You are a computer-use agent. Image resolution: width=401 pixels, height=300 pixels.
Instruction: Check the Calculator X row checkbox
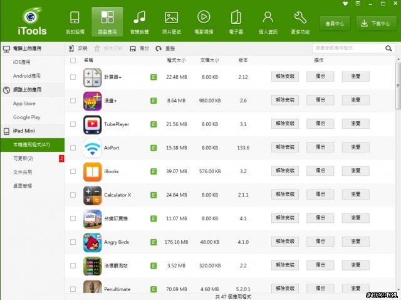pyautogui.click(x=73, y=195)
